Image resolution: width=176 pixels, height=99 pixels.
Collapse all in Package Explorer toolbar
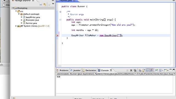pyautogui.click(x=41, y=5)
